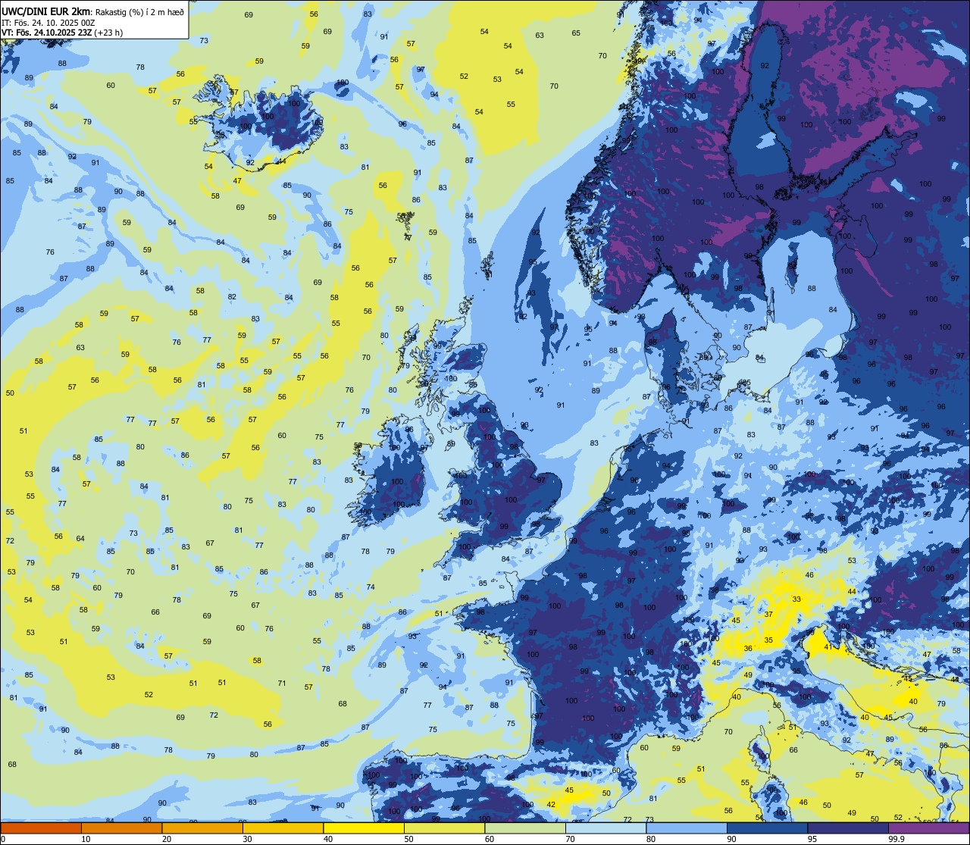Click the humidity value 41 near the Adriatic
The width and height of the screenshot is (970, 845).
click(828, 646)
